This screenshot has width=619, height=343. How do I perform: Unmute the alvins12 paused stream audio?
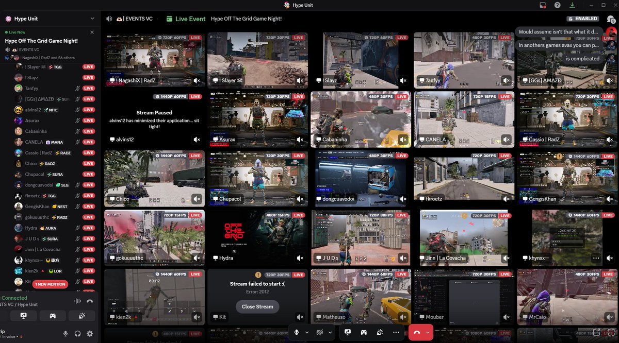click(x=197, y=140)
